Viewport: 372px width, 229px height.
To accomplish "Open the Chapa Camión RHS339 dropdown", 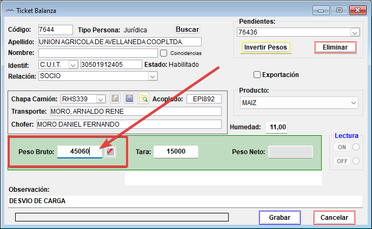I will [100, 99].
